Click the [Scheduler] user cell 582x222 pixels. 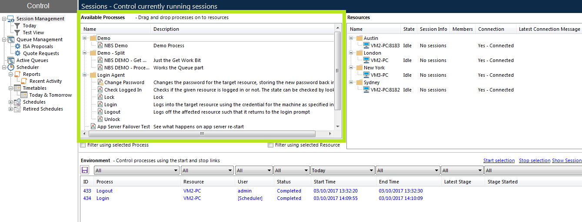click(x=250, y=198)
